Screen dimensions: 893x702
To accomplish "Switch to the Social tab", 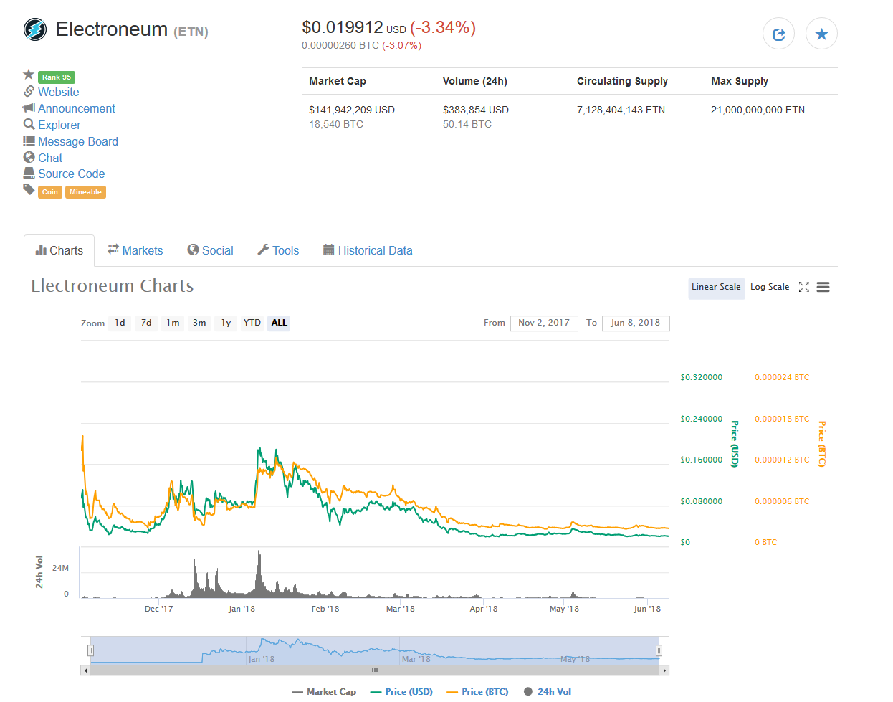I will coord(210,250).
